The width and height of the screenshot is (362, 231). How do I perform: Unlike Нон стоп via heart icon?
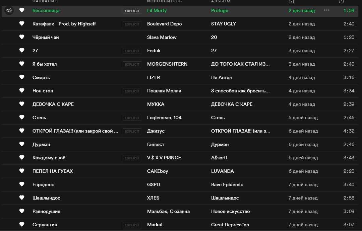22,90
